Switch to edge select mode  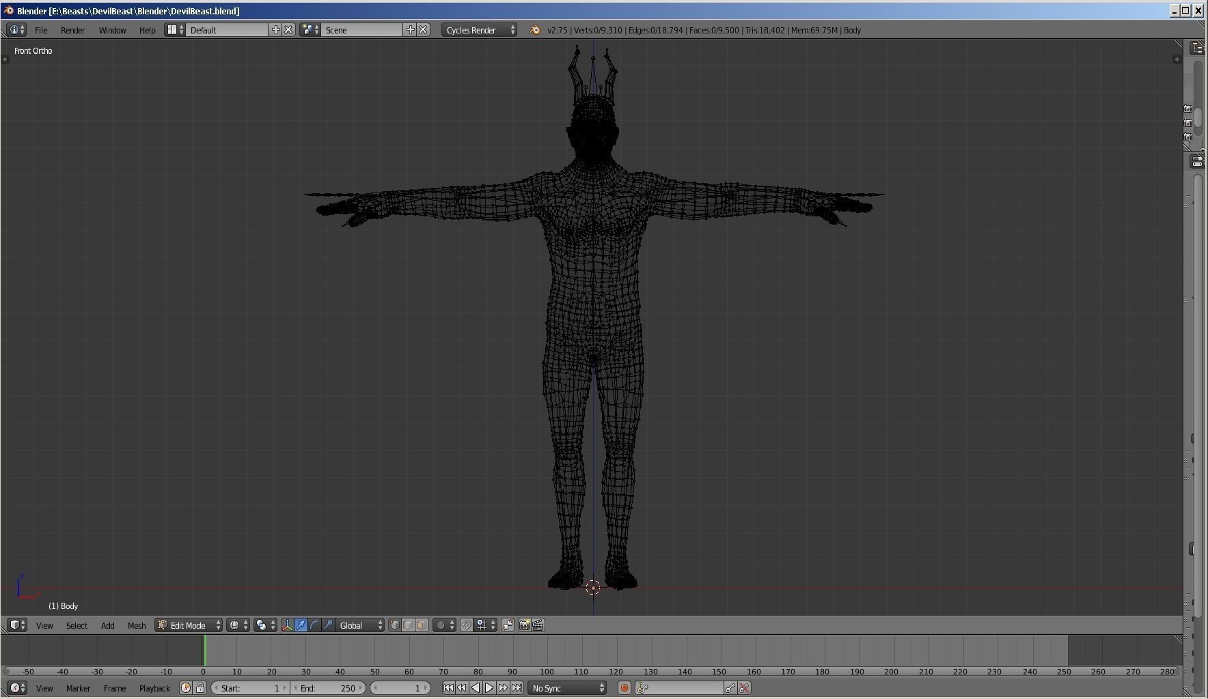click(x=408, y=625)
